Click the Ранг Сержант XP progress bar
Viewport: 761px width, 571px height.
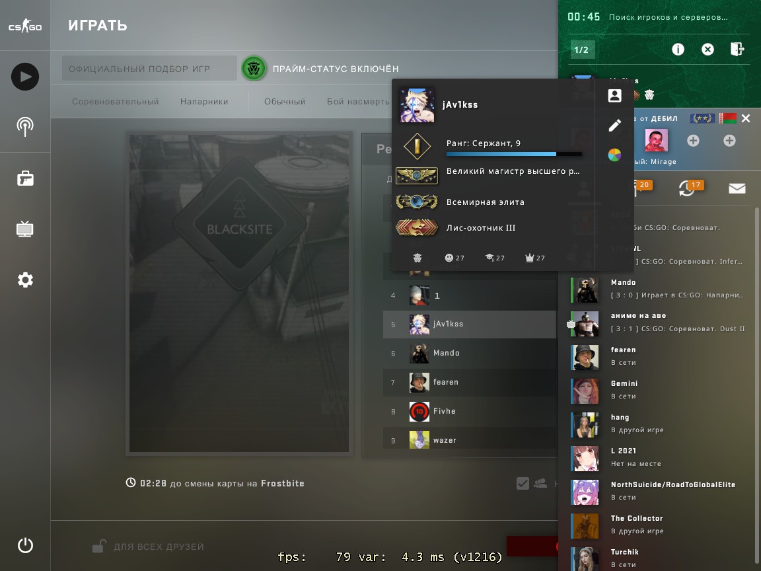[514, 154]
